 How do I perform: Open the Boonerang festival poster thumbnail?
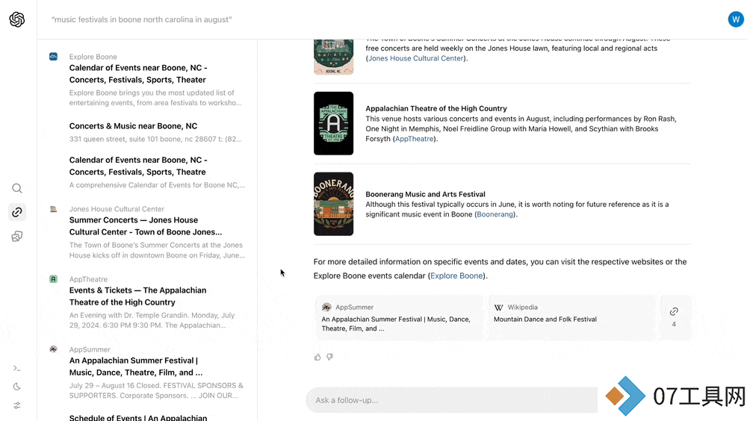tap(333, 204)
